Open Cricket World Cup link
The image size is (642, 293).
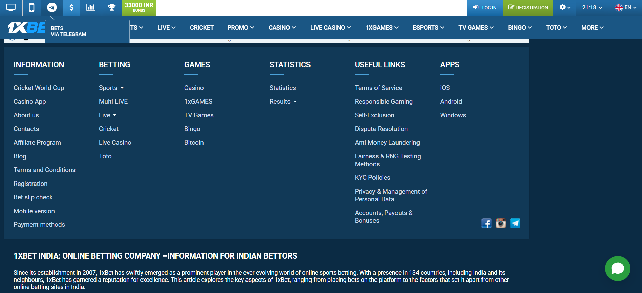pos(39,88)
